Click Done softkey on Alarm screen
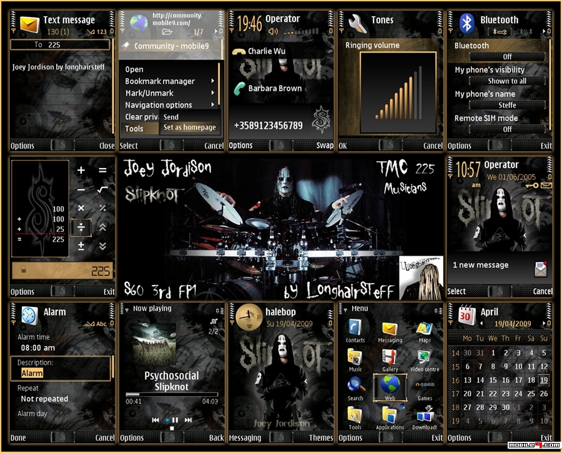 pyautogui.click(x=18, y=438)
